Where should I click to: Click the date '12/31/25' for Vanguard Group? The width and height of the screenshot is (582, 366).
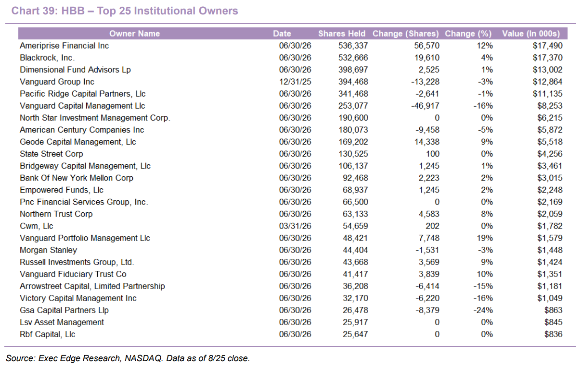coord(295,82)
